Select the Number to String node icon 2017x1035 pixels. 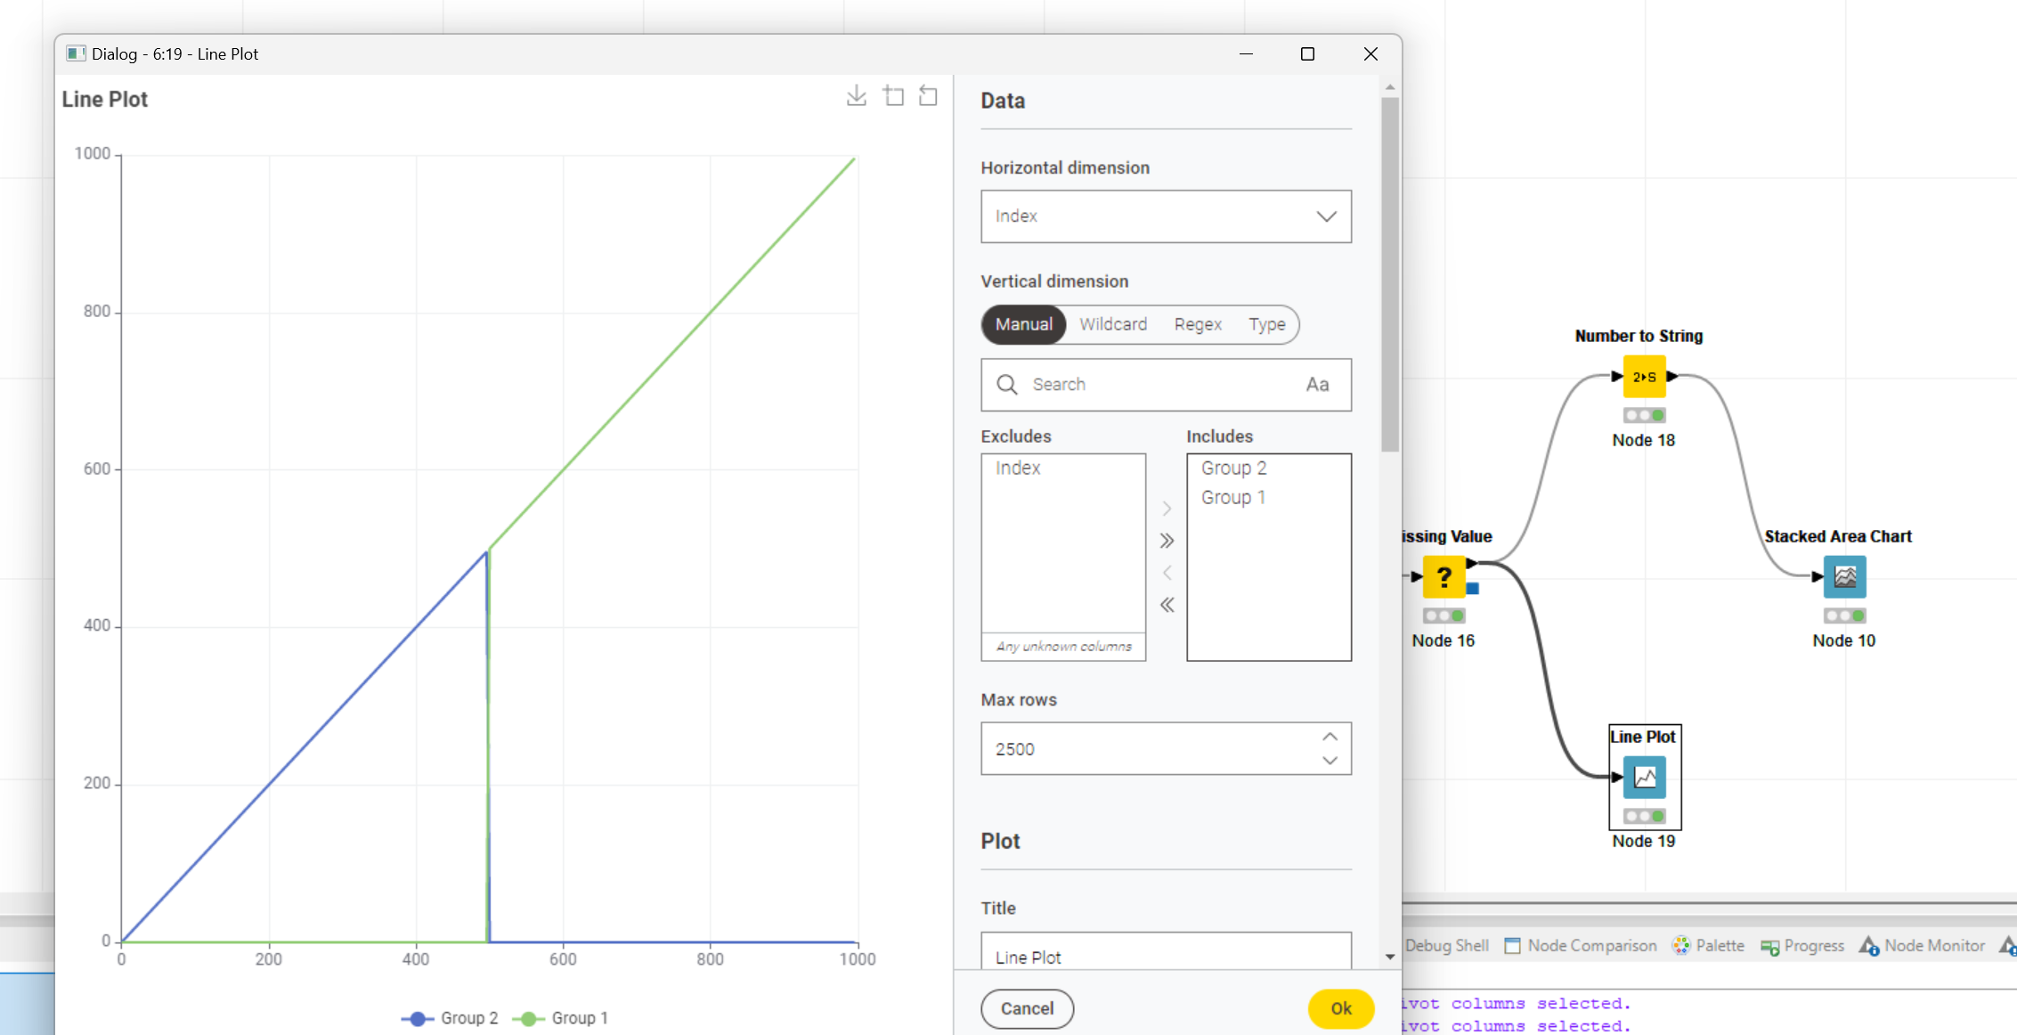coord(1644,377)
